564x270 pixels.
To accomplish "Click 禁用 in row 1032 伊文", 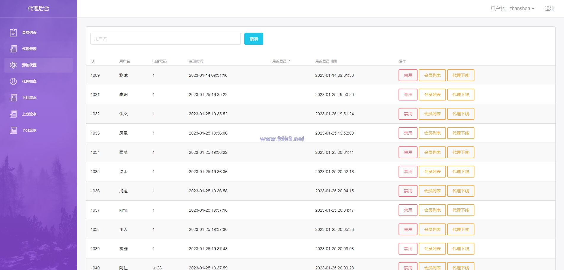I will point(408,114).
